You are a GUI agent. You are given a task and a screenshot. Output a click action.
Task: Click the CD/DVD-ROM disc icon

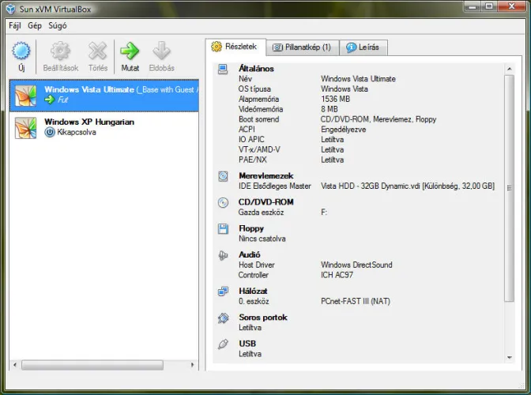(223, 202)
